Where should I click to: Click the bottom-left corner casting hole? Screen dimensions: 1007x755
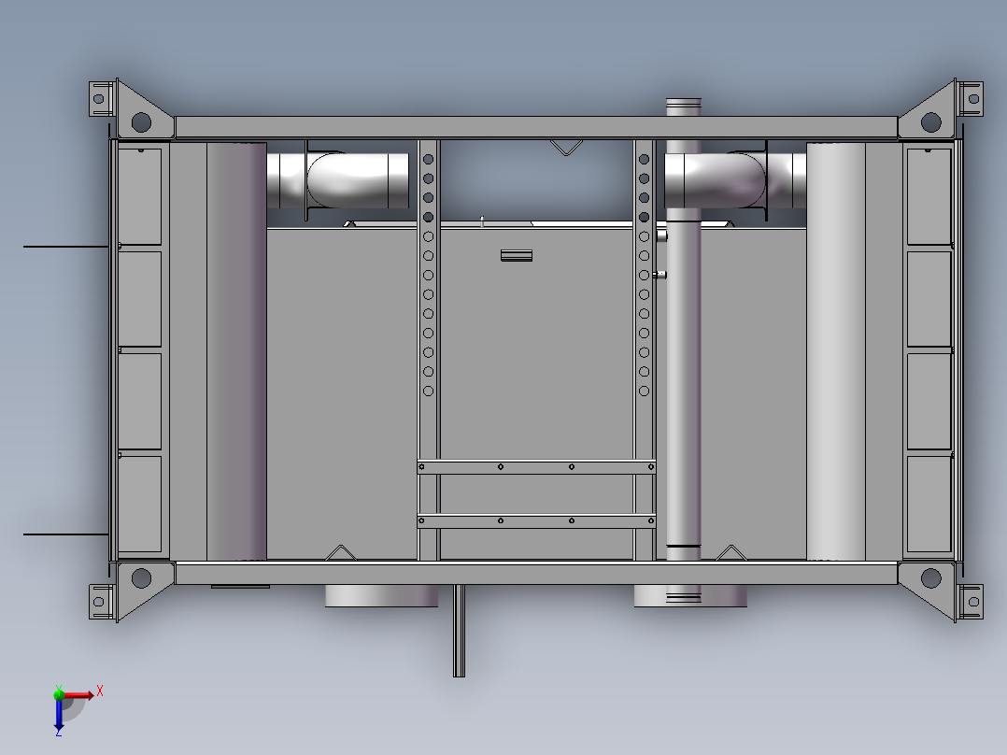[140, 577]
